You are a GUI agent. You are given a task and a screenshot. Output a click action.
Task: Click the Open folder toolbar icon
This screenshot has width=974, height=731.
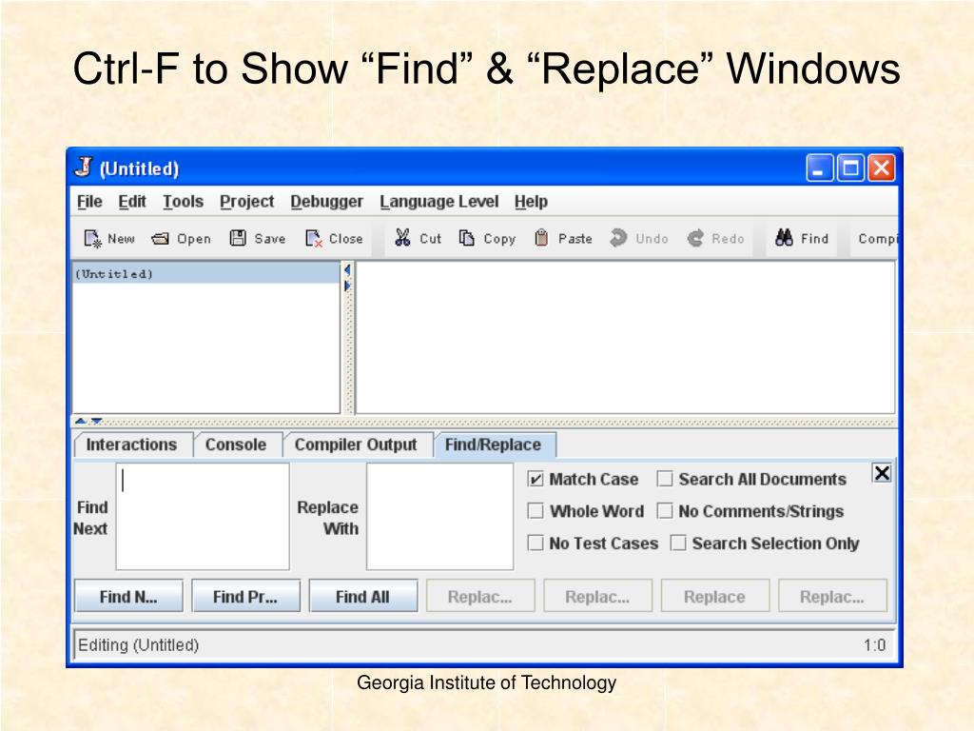coord(160,239)
